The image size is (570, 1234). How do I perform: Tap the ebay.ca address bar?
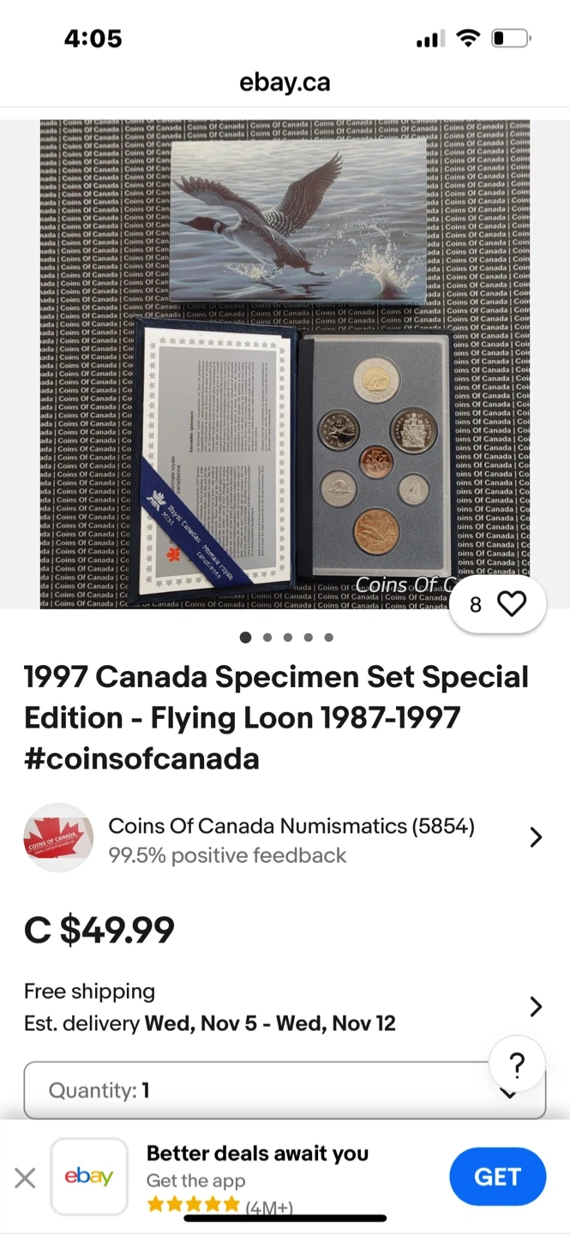(285, 83)
